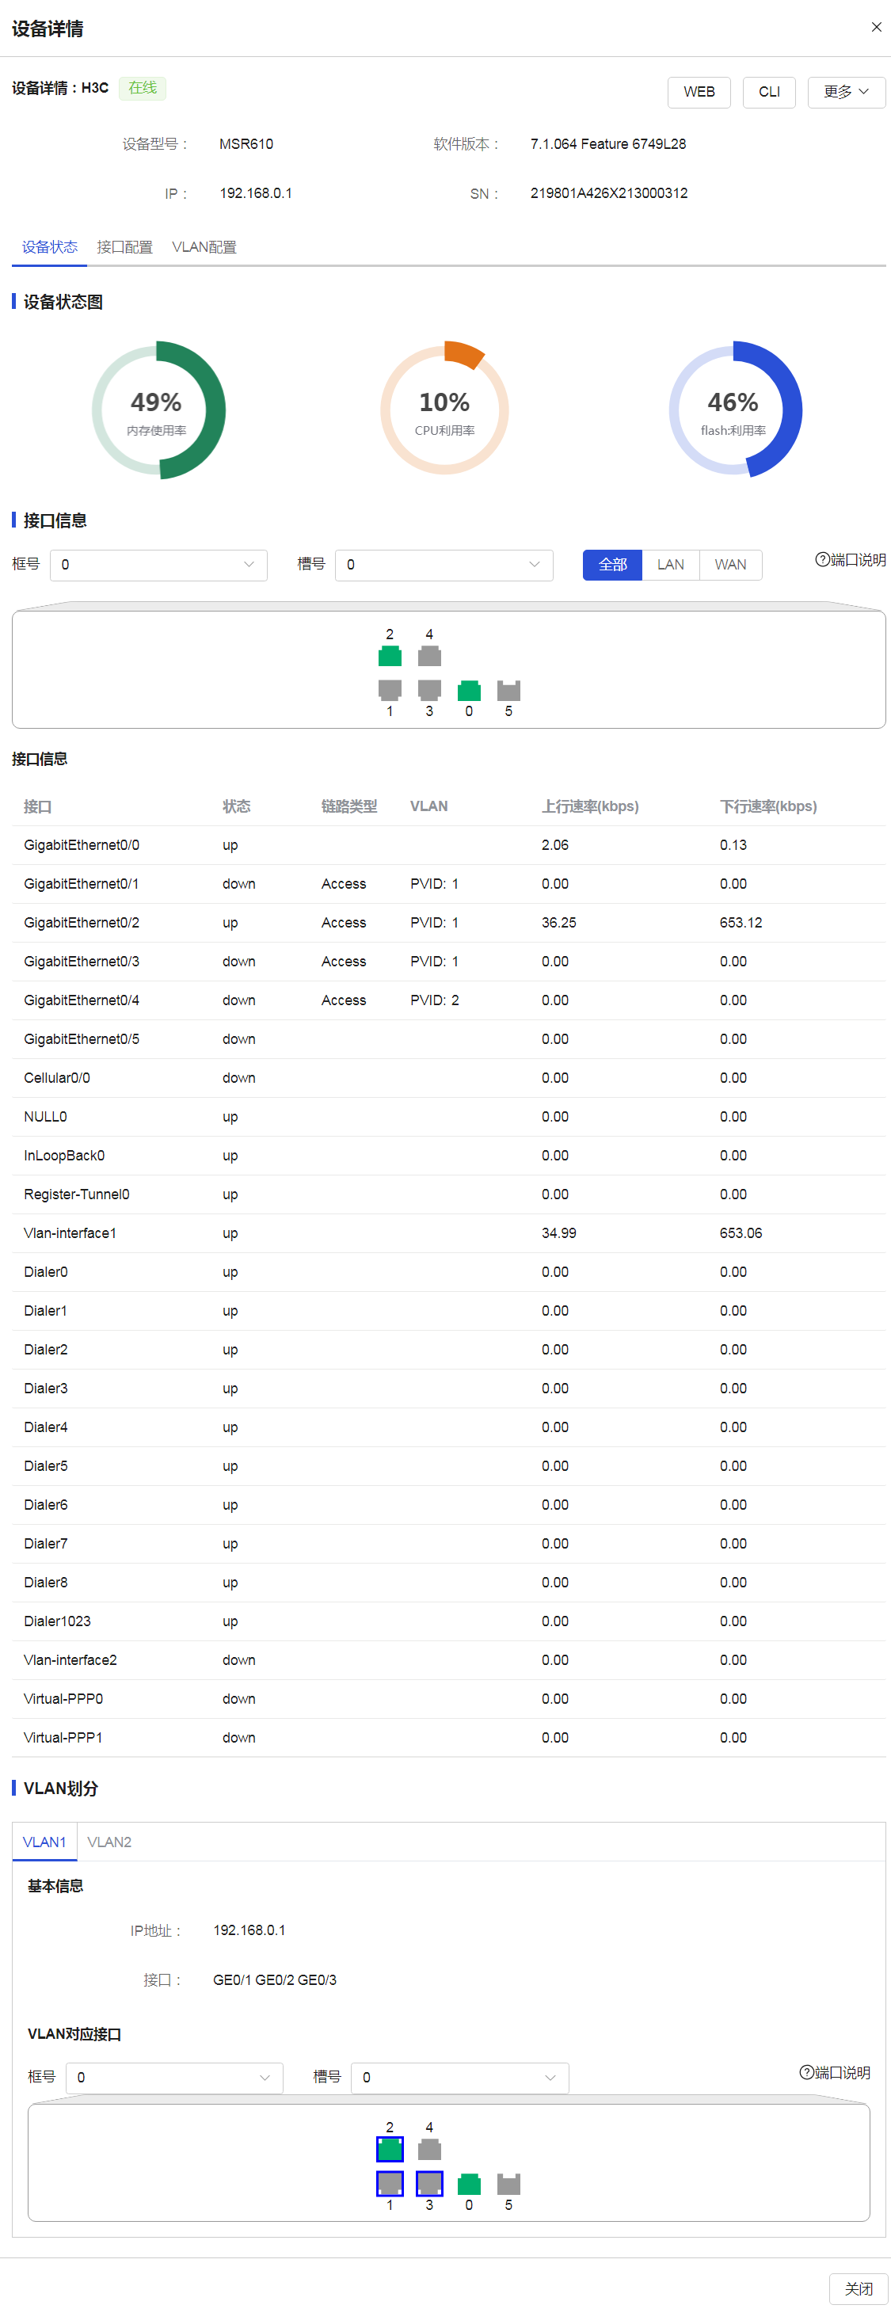Switch to the 接口配置 tab
This screenshot has width=891, height=2324.
(x=124, y=247)
